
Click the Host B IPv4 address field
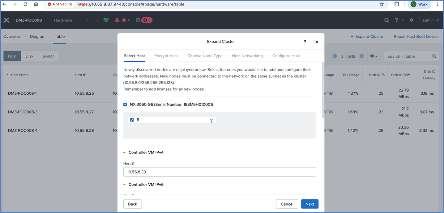click(x=220, y=172)
